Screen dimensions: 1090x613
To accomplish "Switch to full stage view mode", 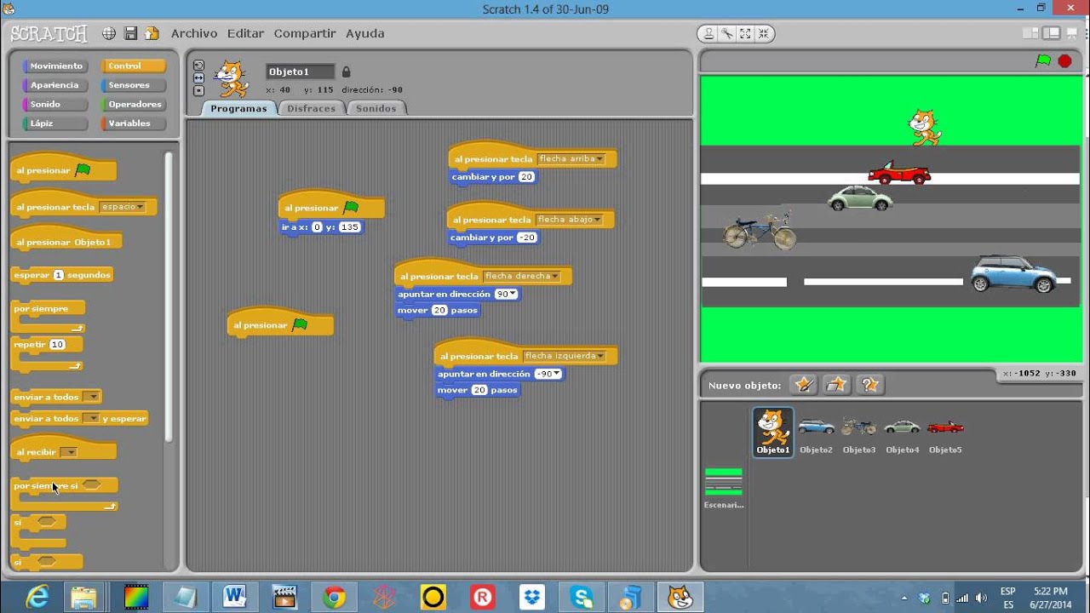I will [x=1052, y=33].
